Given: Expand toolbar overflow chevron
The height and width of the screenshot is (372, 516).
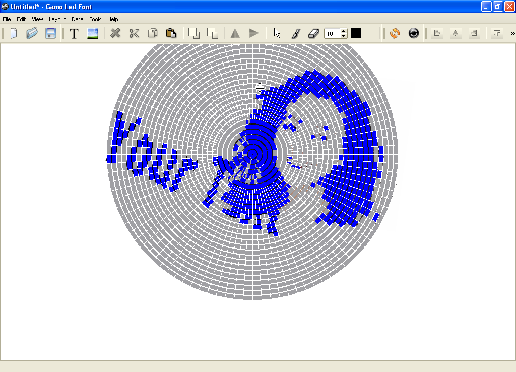Looking at the screenshot, I should [512, 33].
